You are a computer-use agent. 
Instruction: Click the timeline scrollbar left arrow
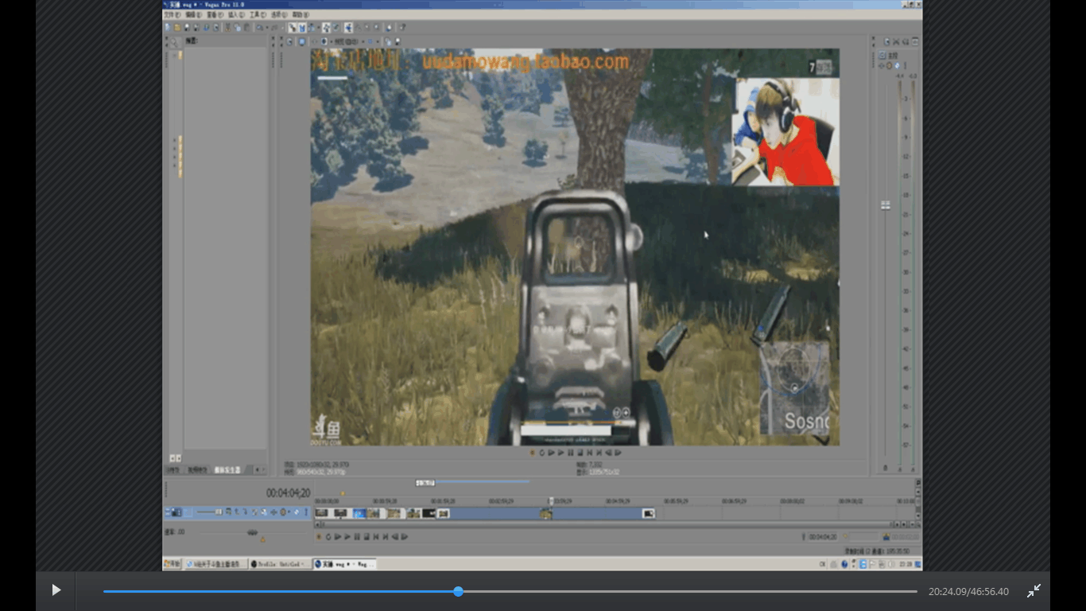point(319,524)
